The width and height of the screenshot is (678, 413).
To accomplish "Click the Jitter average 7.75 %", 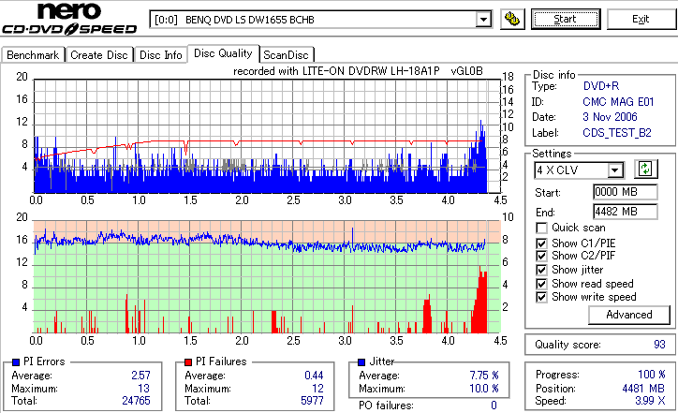I will click(x=484, y=376).
